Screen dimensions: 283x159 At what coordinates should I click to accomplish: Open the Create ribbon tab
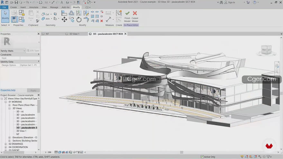pos(14,7)
